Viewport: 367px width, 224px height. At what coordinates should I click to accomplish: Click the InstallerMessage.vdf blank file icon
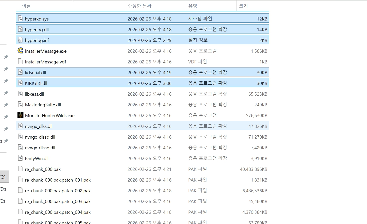(x=20, y=61)
